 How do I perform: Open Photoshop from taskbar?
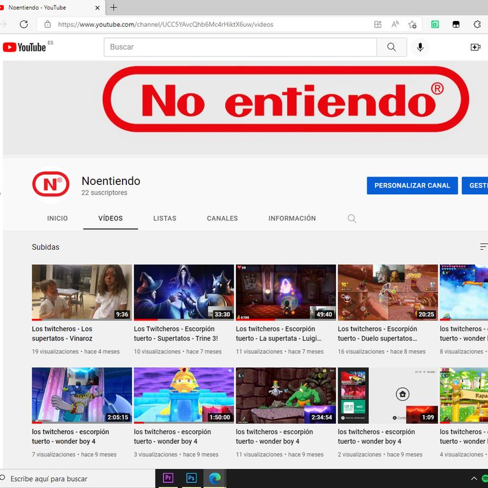[x=191, y=478]
